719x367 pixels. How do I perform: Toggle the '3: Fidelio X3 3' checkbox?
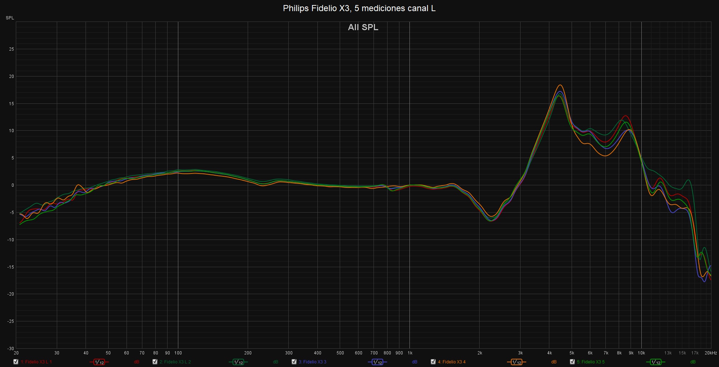(294, 362)
